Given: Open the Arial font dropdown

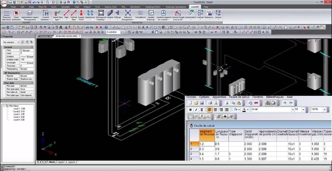Looking at the screenshot, I should (293, 110).
